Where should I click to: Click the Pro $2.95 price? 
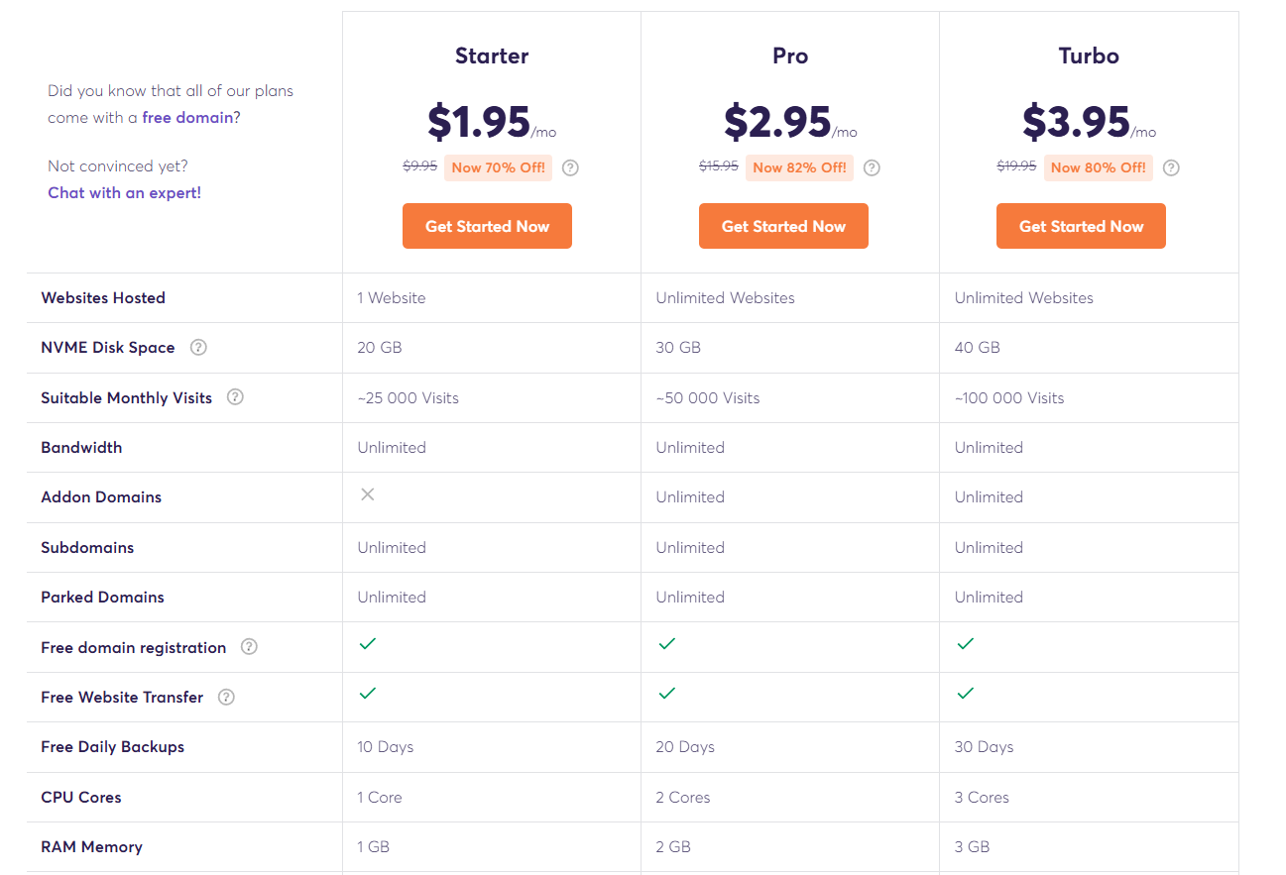pos(777,122)
